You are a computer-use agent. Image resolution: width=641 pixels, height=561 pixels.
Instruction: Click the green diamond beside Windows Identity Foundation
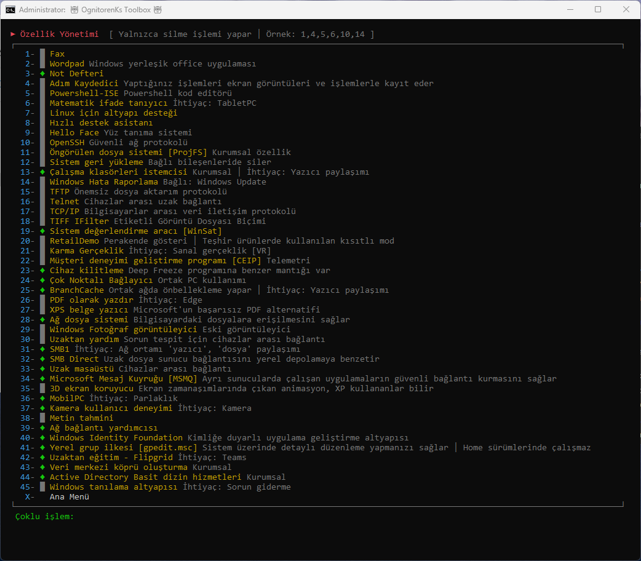click(42, 438)
